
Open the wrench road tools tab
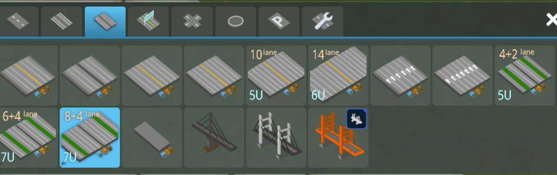[322, 21]
